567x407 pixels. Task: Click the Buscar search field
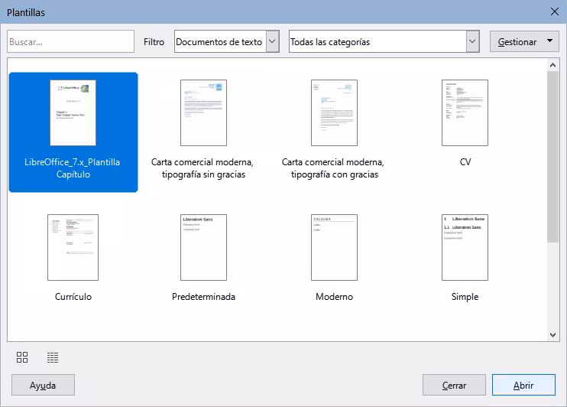click(x=70, y=41)
